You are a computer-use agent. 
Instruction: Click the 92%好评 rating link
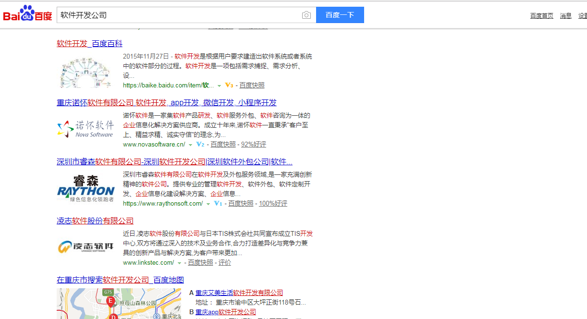tap(253, 144)
